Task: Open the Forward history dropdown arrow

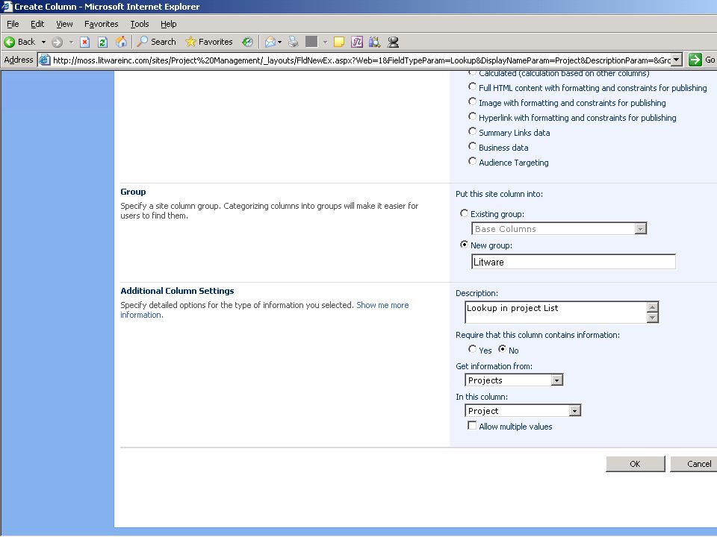Action: coord(72,43)
